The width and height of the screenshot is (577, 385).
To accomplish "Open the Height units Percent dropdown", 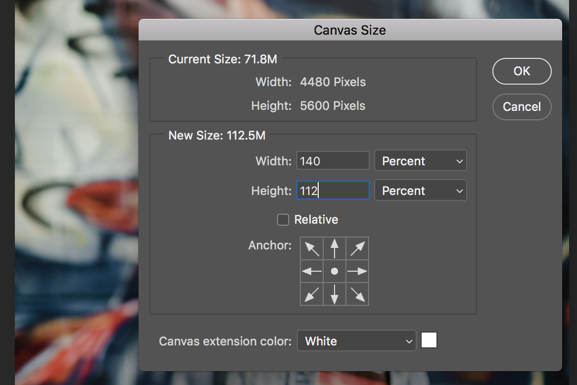I will pyautogui.click(x=420, y=190).
